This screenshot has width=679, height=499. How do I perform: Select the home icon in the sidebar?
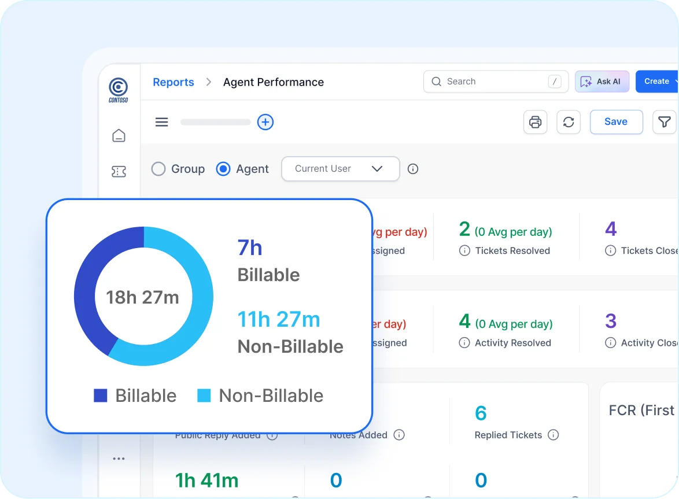tap(119, 135)
